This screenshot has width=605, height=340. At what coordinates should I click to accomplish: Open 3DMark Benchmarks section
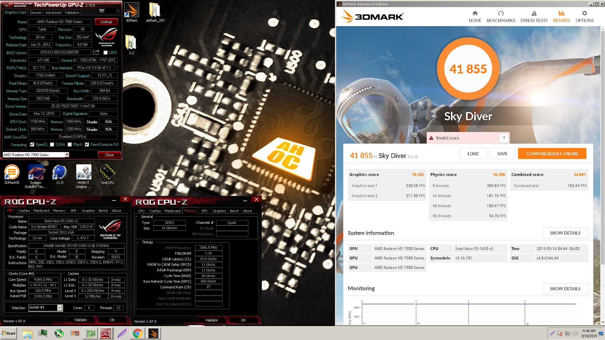pos(501,17)
